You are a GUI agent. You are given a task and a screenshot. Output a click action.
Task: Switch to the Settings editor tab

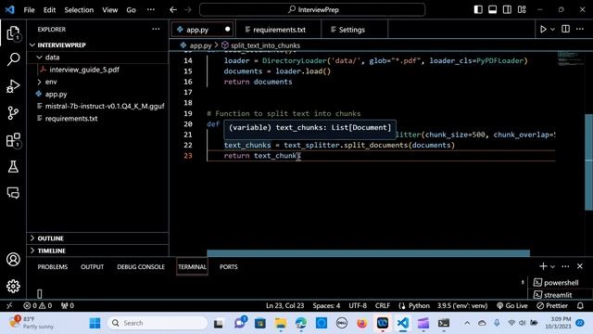tap(354, 30)
